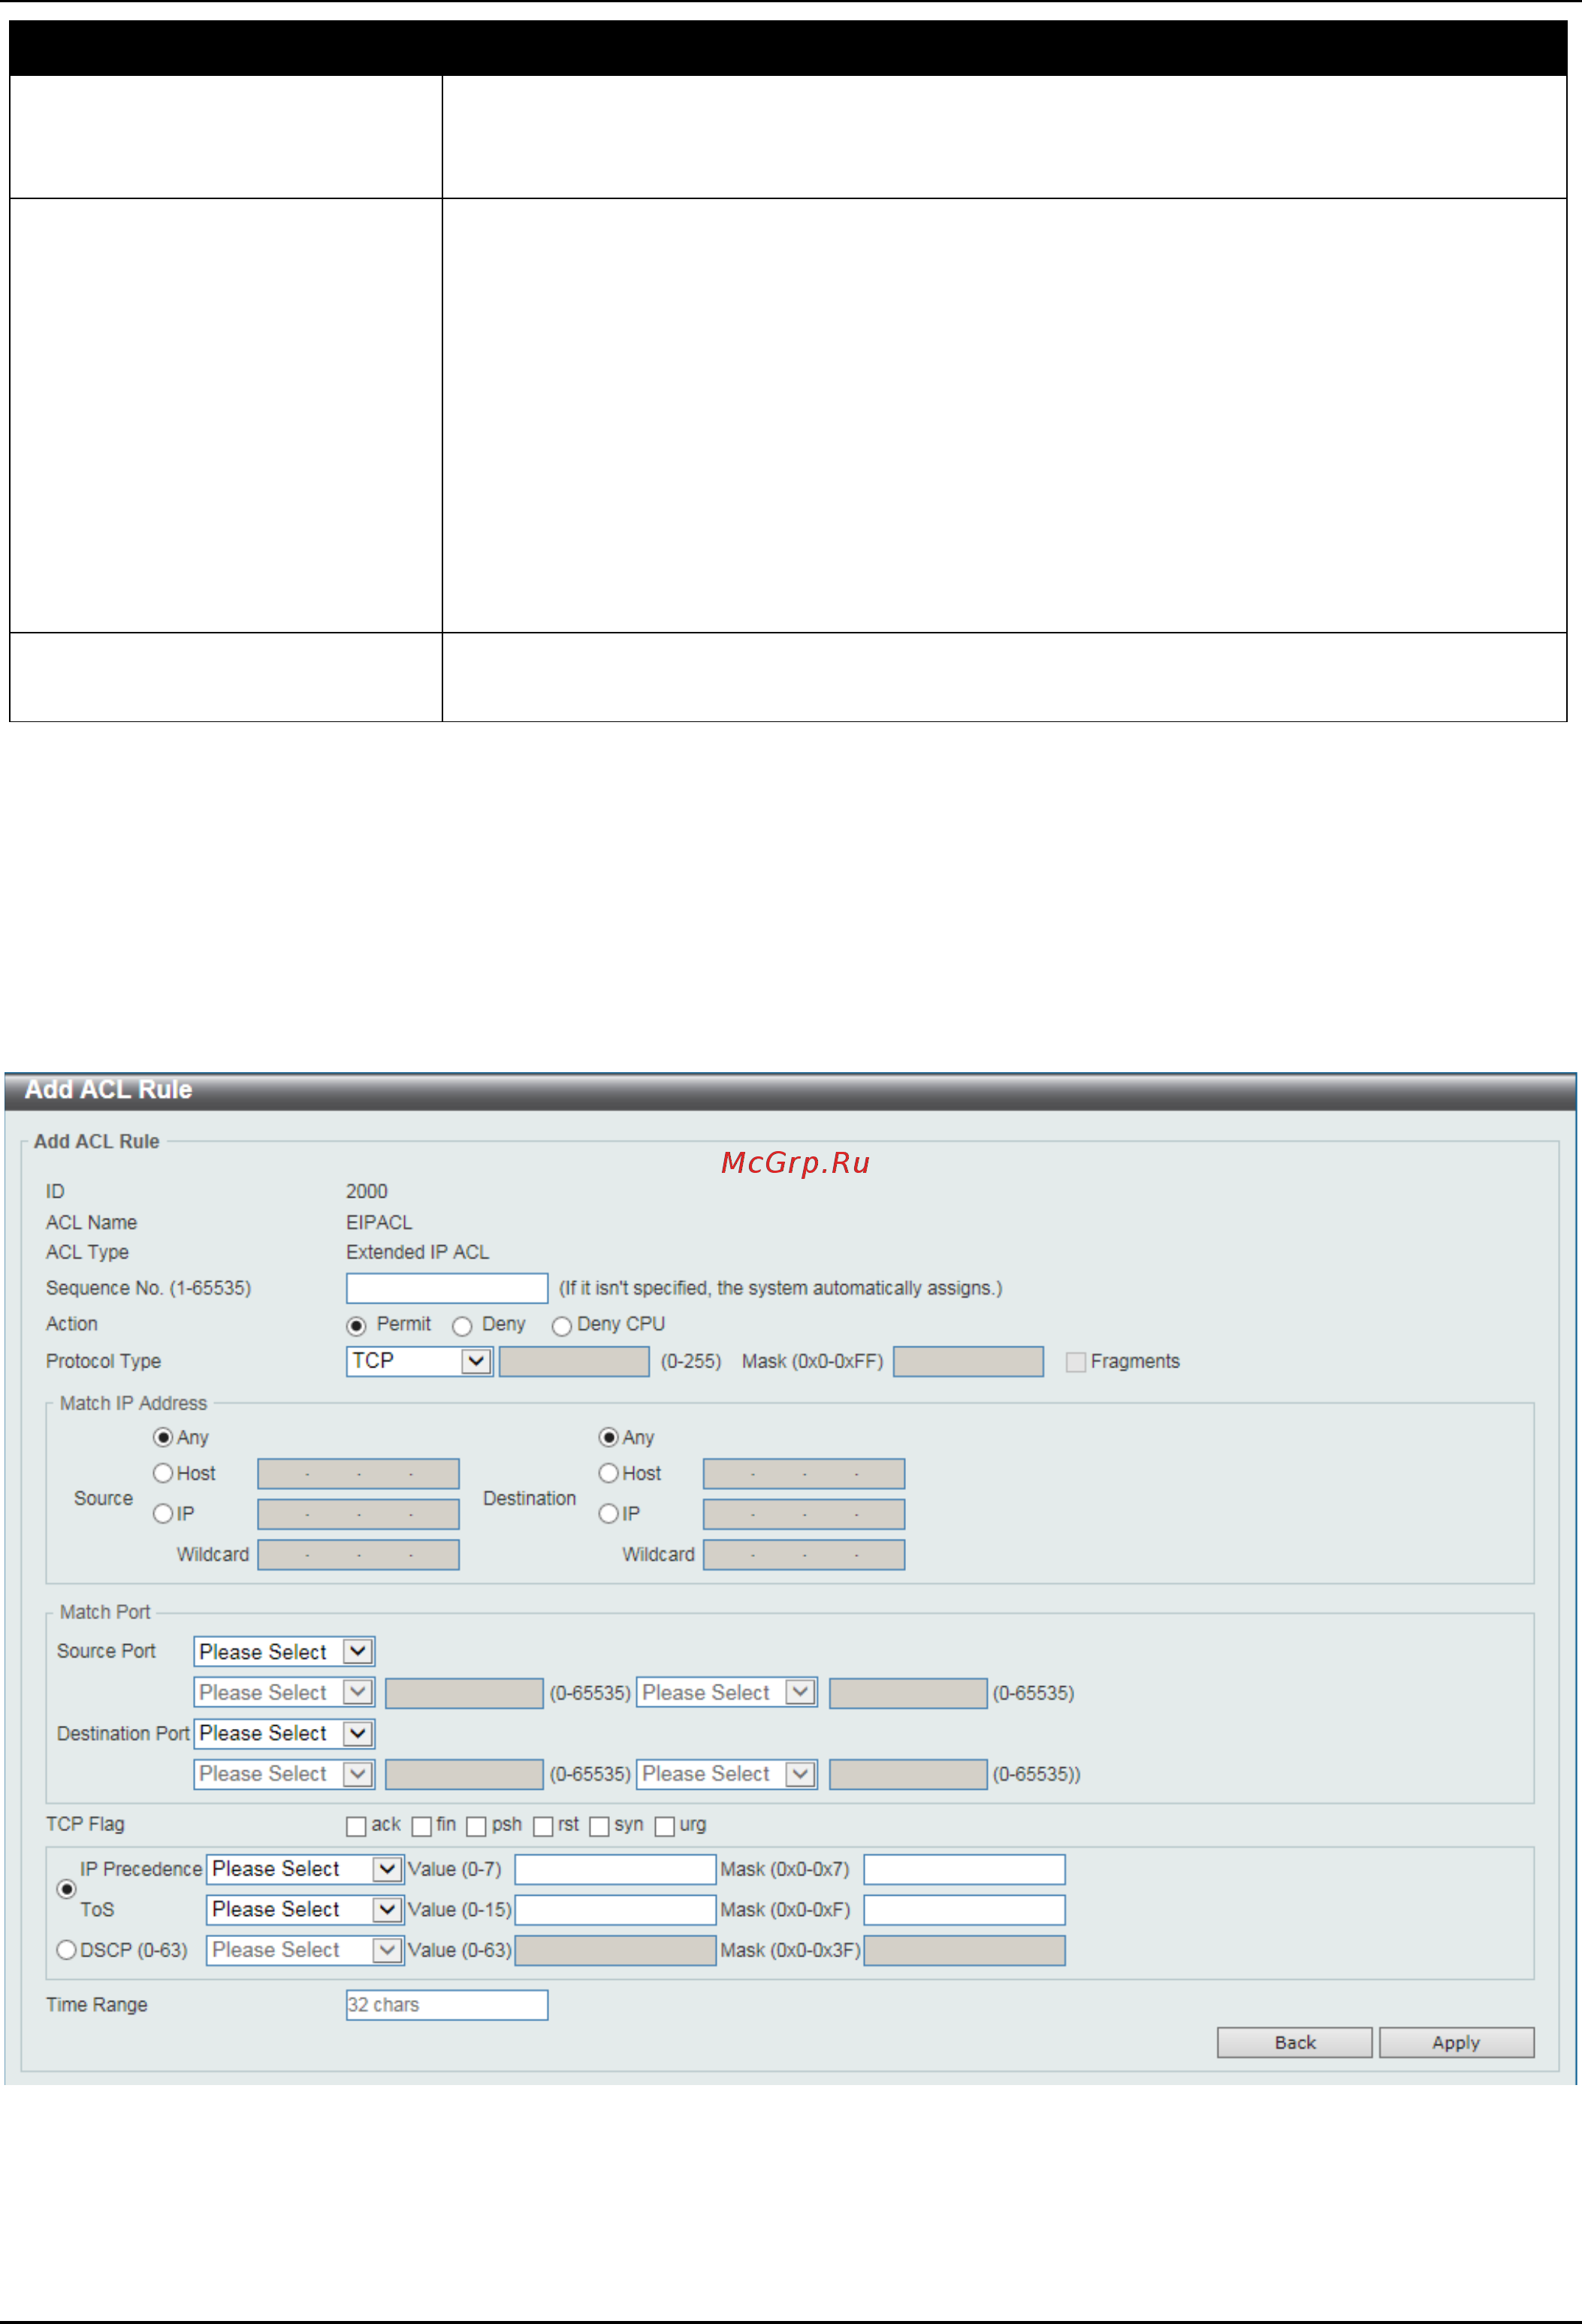The height and width of the screenshot is (2324, 1582).
Task: Open the Destination Port Please Select dropdown
Action: pos(284,1733)
